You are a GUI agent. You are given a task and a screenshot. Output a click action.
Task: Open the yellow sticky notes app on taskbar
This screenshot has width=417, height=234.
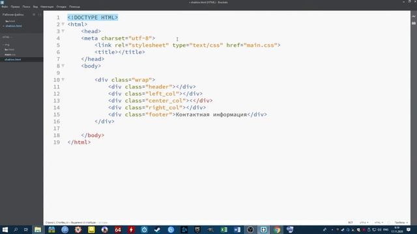point(91,229)
